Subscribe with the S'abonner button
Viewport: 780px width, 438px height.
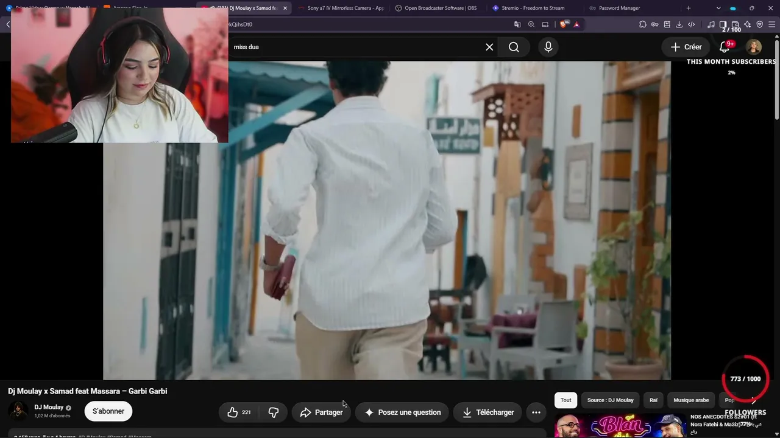108,411
